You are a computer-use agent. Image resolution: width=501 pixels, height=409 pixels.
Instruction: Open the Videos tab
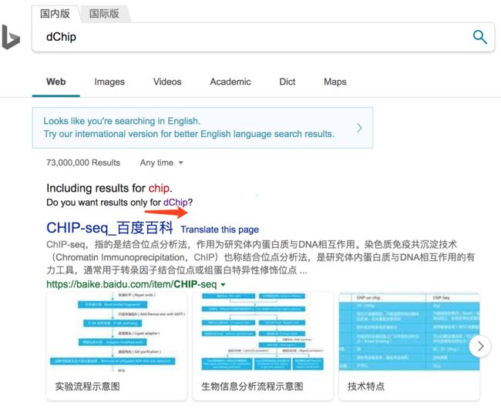point(167,82)
